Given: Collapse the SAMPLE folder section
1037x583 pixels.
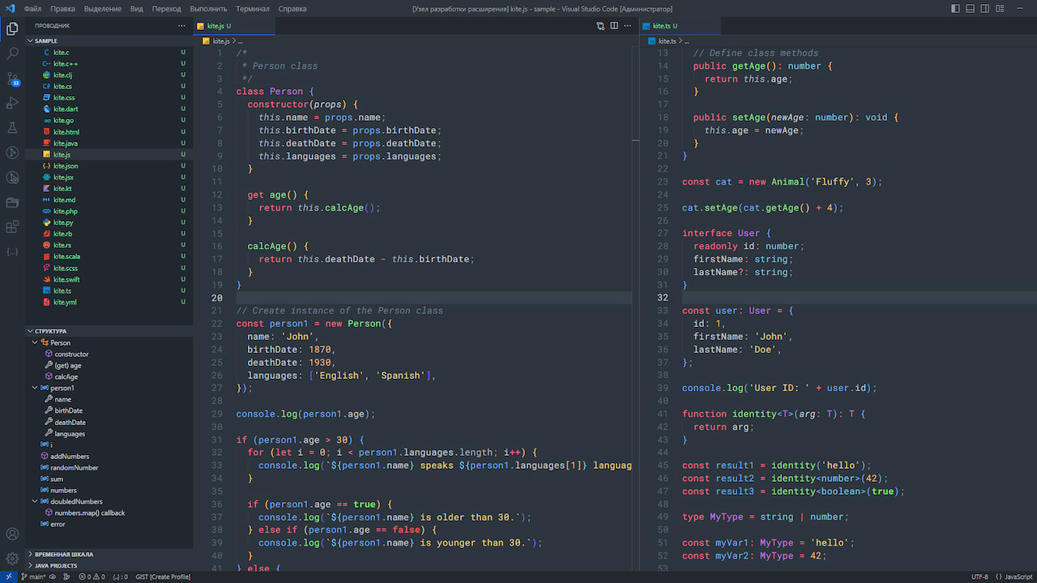Looking at the screenshot, I should coord(45,40).
